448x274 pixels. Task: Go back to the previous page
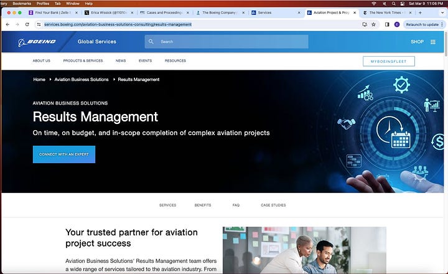[x=7, y=24]
